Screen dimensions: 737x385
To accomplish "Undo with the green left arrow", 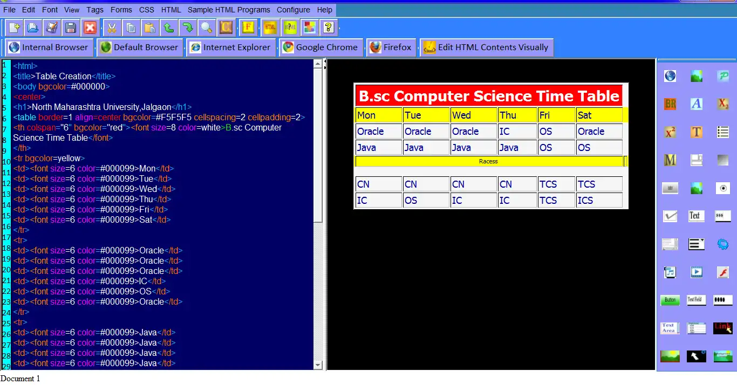I will point(168,27).
